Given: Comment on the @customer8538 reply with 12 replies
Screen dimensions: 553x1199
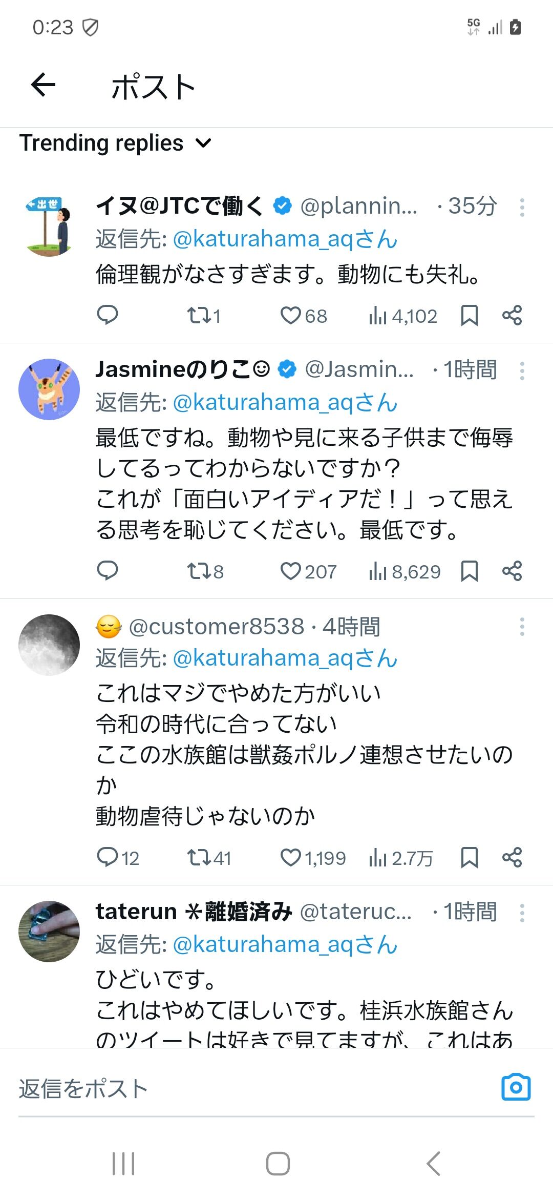Looking at the screenshot, I should point(118,858).
